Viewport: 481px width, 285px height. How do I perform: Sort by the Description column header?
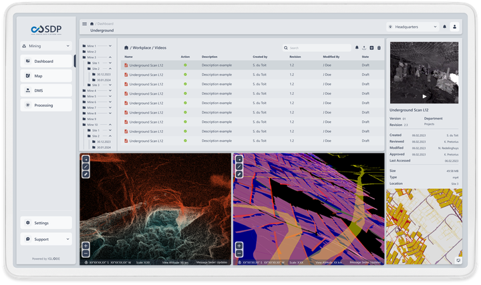coord(210,57)
